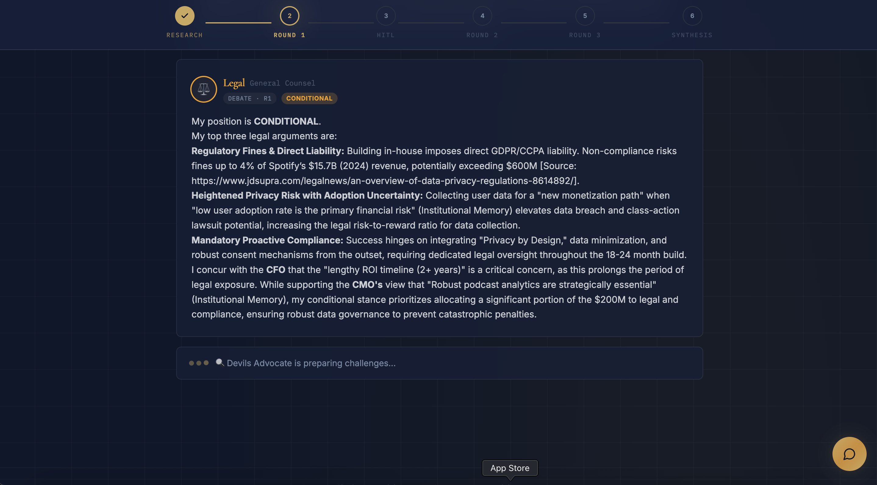The width and height of the screenshot is (877, 485).
Task: Select the Round 1 step circle
Action: point(289,16)
